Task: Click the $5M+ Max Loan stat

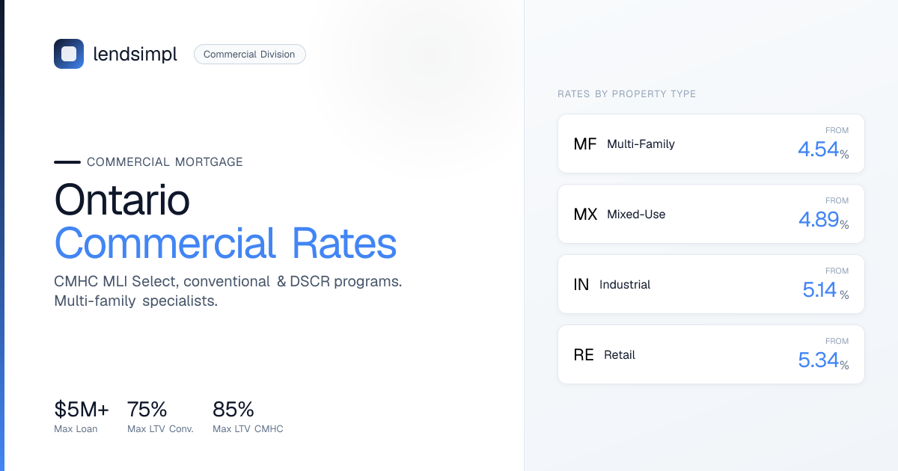Action: tap(82, 416)
